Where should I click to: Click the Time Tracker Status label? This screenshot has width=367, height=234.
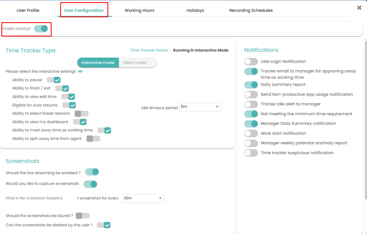[149, 50]
